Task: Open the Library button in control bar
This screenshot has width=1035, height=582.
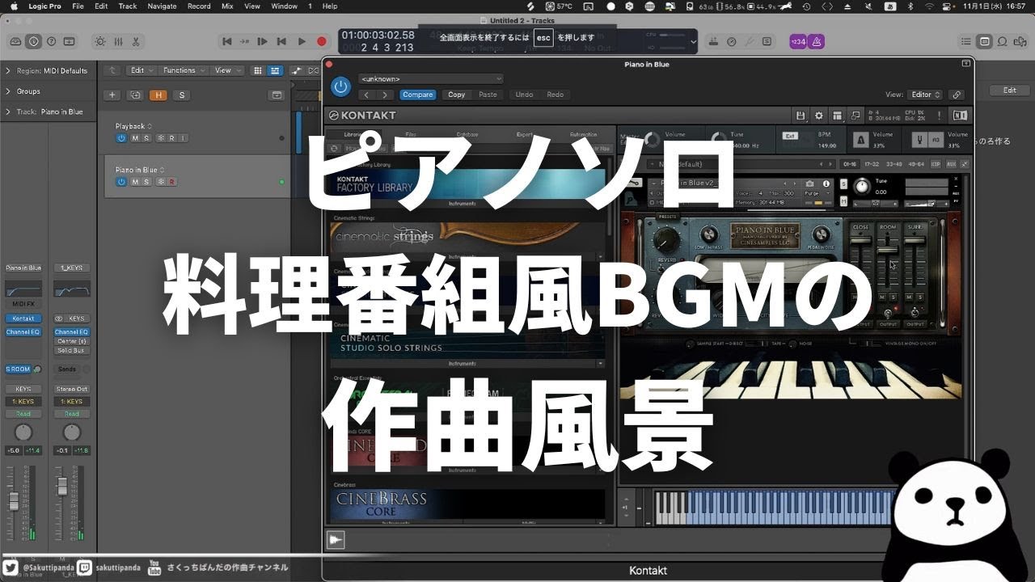Action: [x=15, y=41]
